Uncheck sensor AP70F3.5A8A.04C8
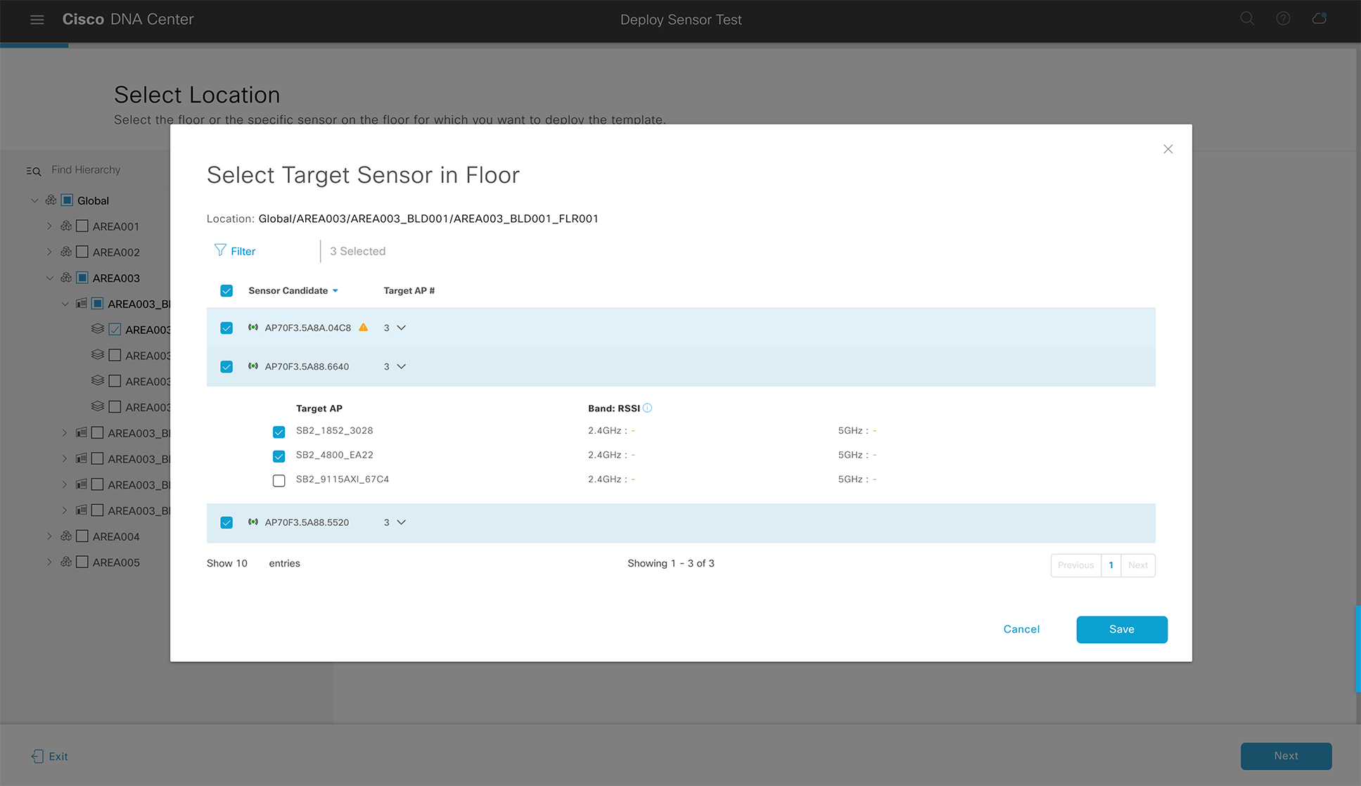Viewport: 1361px width, 786px height. pyautogui.click(x=226, y=328)
